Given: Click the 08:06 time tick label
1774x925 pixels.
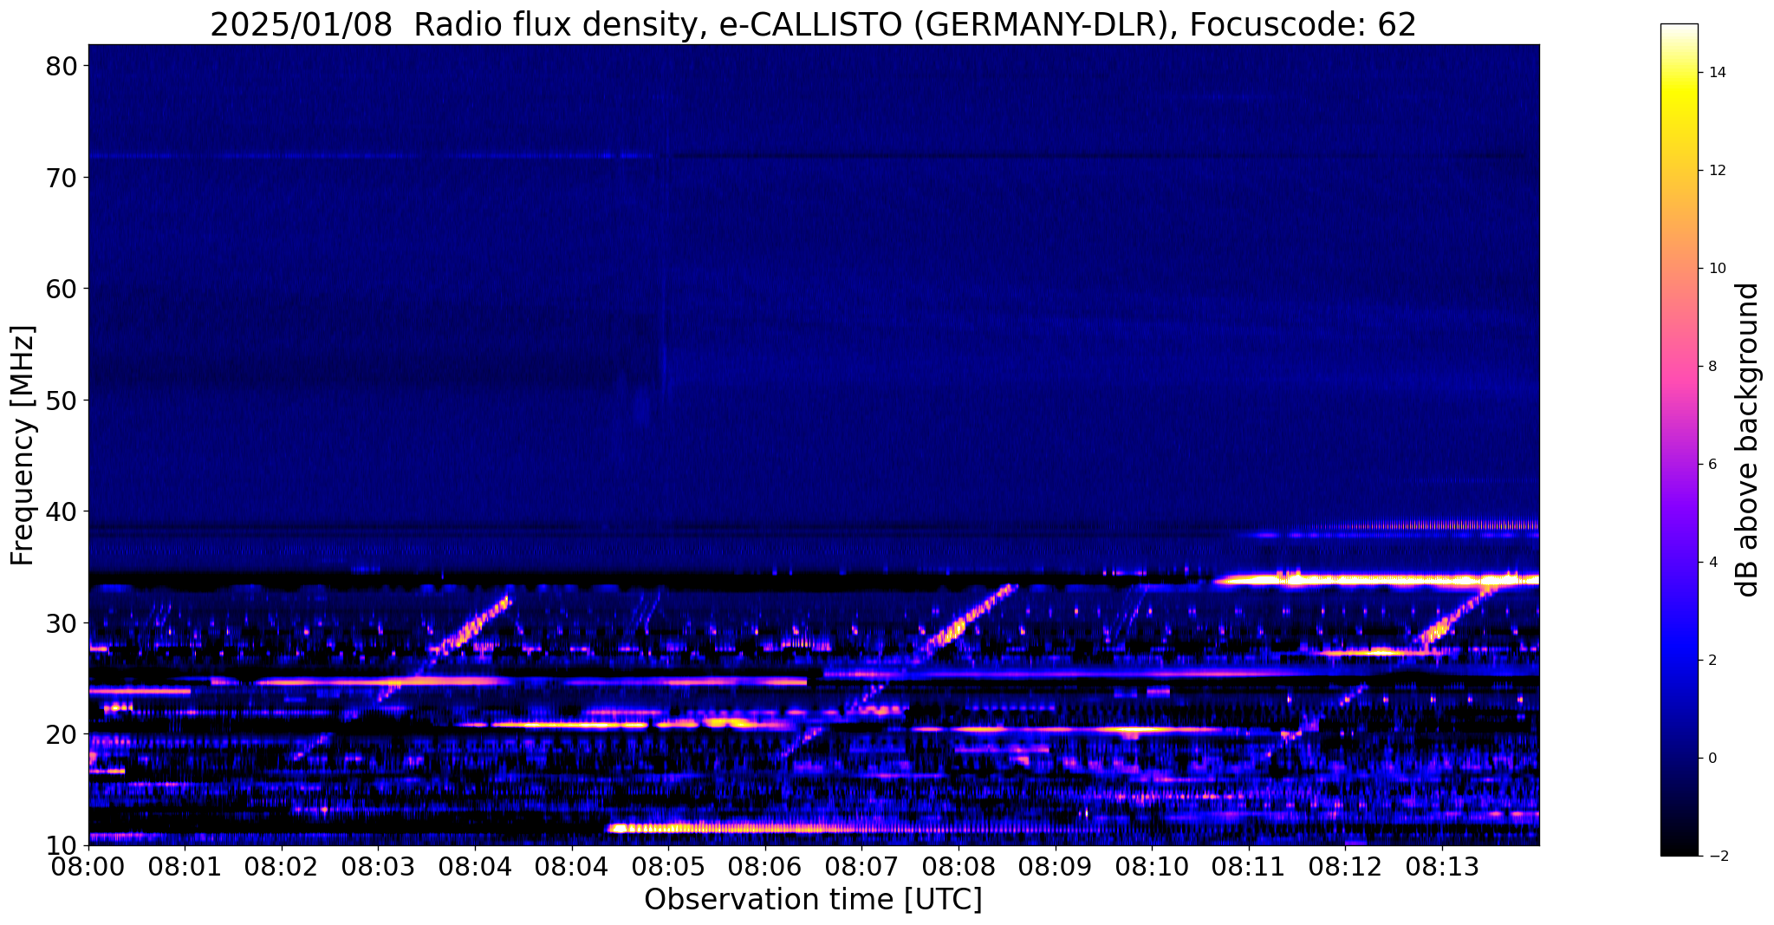Looking at the screenshot, I should point(765,866).
